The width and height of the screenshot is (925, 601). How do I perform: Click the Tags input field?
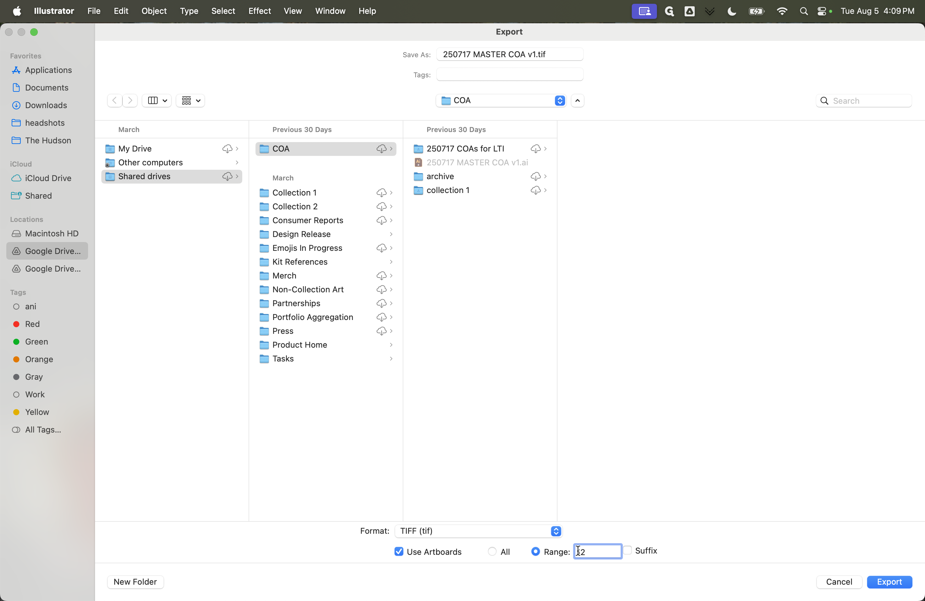[509, 74]
